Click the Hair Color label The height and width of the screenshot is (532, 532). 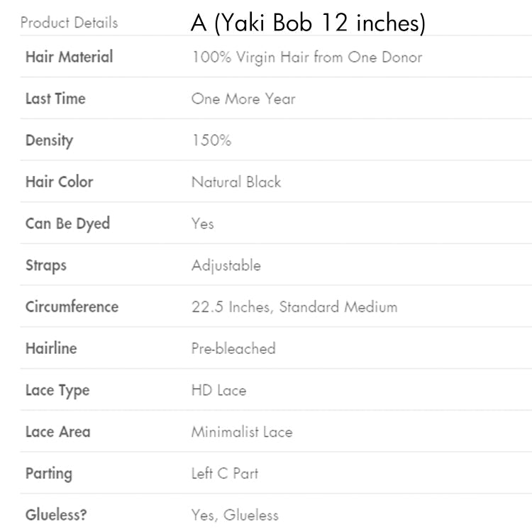click(x=59, y=182)
